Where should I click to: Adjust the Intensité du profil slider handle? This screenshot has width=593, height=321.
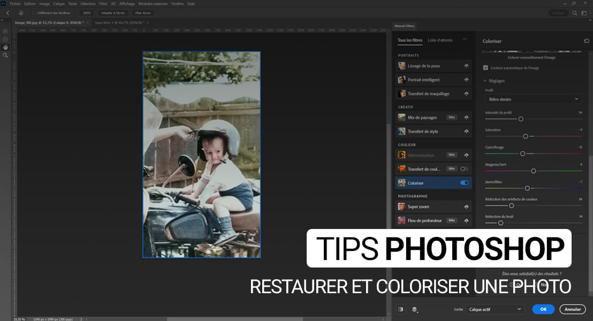pyautogui.click(x=521, y=119)
